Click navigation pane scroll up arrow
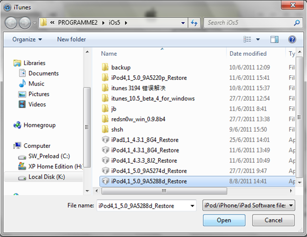Viewport: 307px width, 237px height. pyautogui.click(x=87, y=52)
